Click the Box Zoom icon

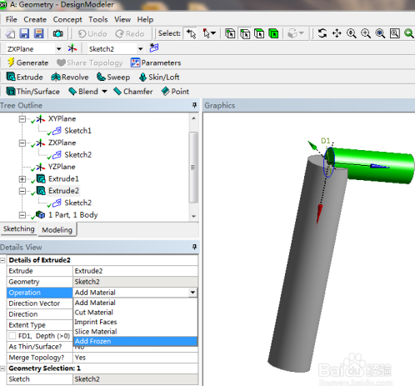(x=366, y=33)
